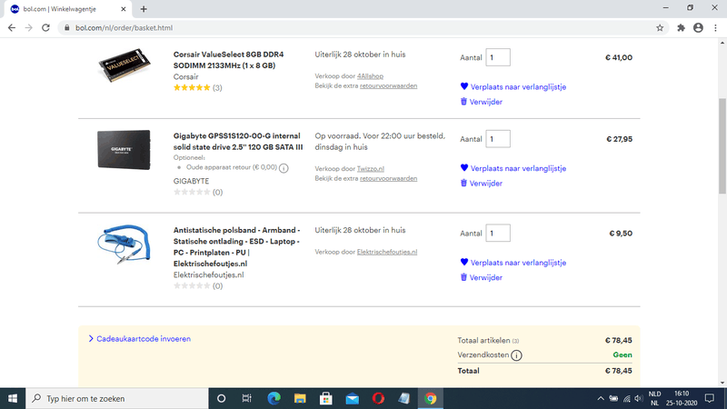The height and width of the screenshot is (409, 727).
Task: Move antistatic polsband to verlanglijstje
Action: (513, 263)
